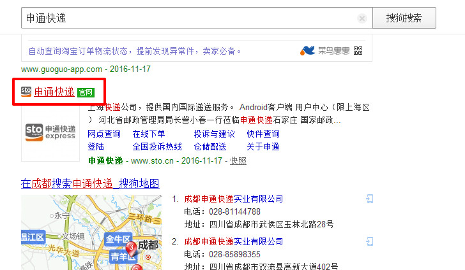Click address 四川省成都市武侯区玉林北路28号
Image resolution: width=465 pixels, height=270 pixels.
(271, 224)
